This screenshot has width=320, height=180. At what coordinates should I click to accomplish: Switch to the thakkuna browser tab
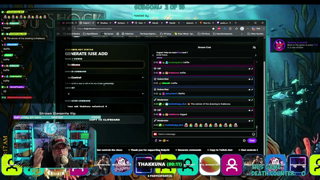(x=121, y=23)
